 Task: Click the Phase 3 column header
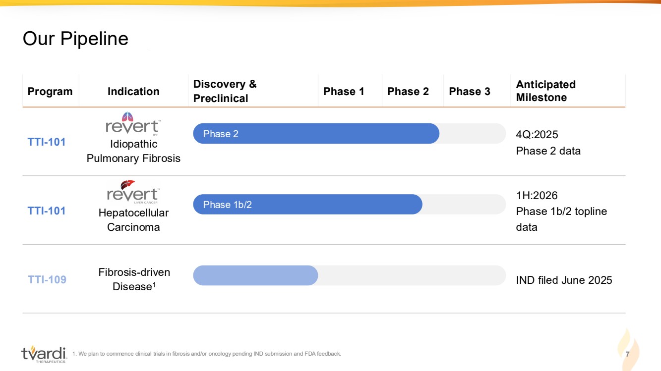tap(470, 92)
